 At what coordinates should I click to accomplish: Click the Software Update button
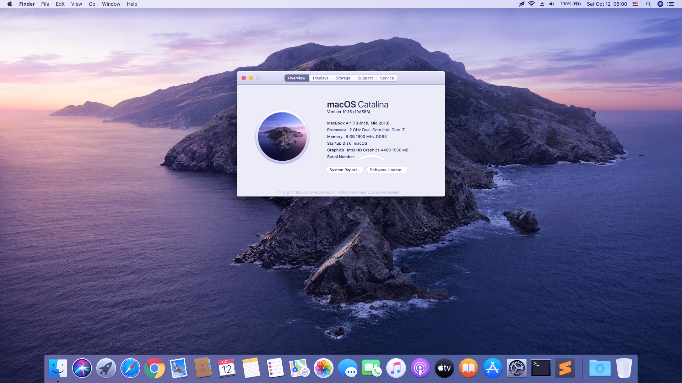tap(387, 170)
